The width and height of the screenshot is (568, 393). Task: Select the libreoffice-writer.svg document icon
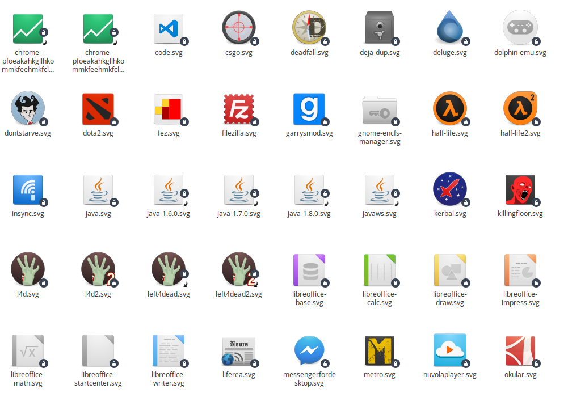tap(169, 350)
